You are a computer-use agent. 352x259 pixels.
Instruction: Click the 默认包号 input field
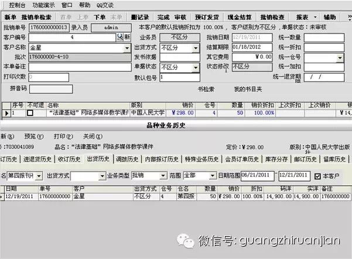click(180, 77)
